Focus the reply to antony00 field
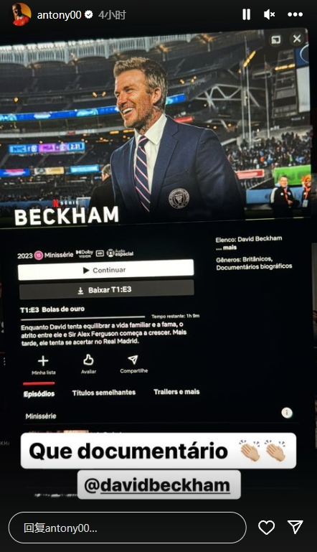The width and height of the screenshot is (317, 552). coord(128,528)
